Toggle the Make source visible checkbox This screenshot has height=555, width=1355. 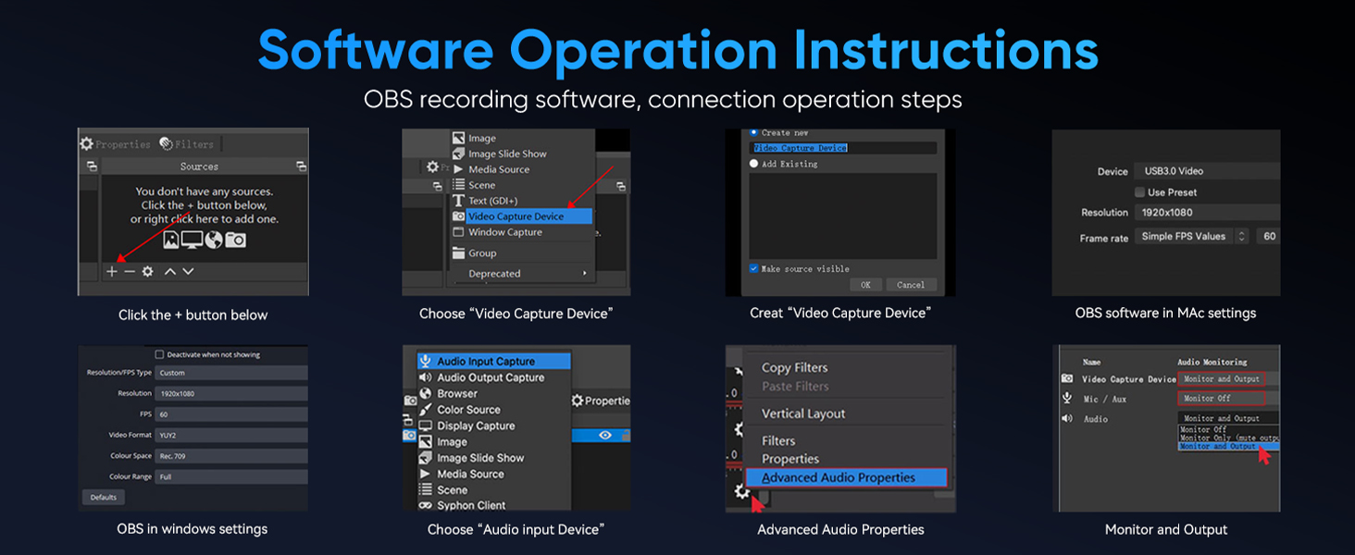(754, 269)
